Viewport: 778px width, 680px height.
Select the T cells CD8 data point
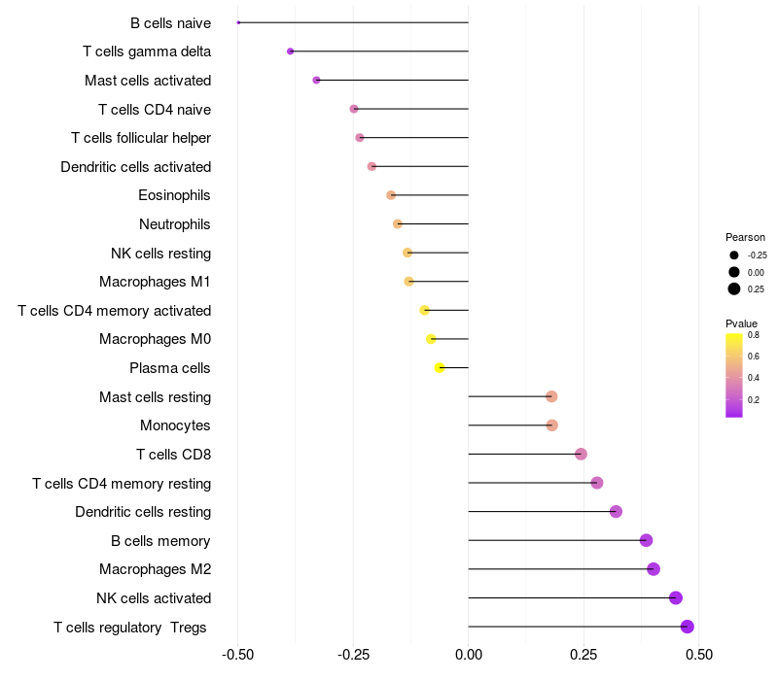click(x=581, y=454)
